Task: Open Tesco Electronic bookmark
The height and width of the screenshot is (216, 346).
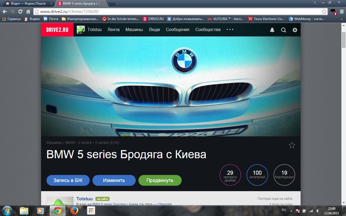Action: pos(266,19)
